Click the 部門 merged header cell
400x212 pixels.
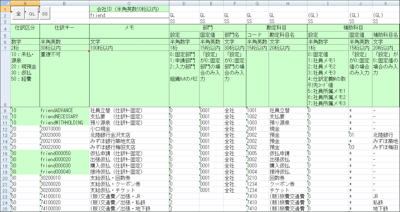tap(208, 28)
